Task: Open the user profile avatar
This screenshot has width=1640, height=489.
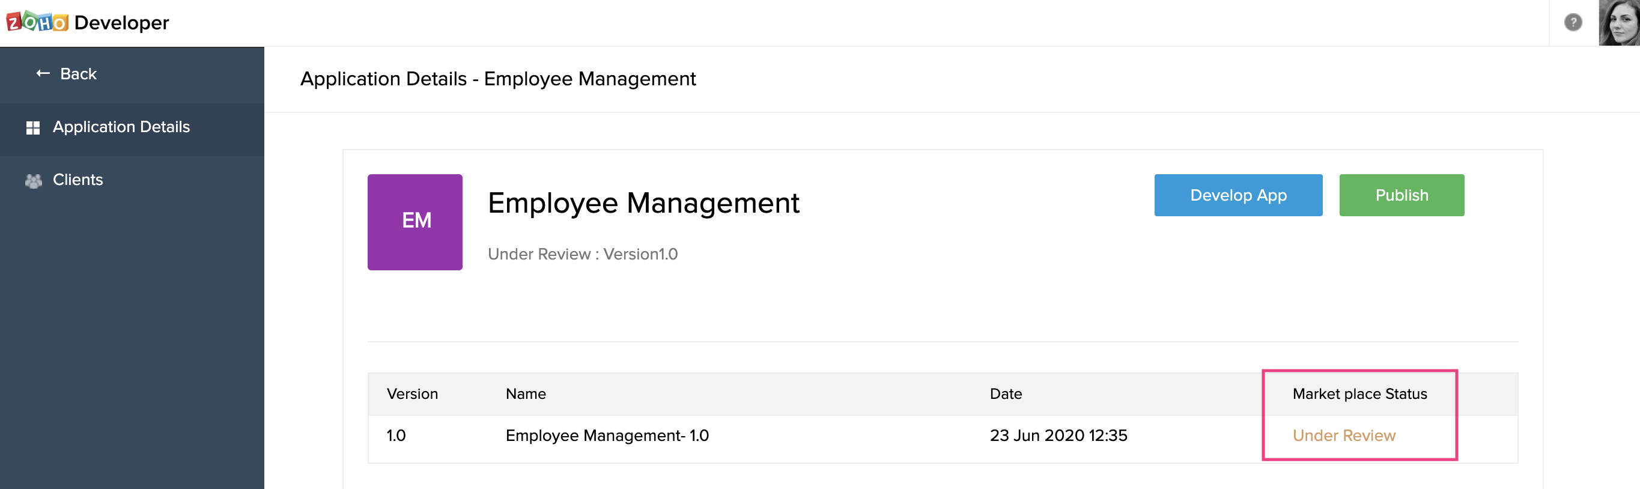Action: (1618, 23)
